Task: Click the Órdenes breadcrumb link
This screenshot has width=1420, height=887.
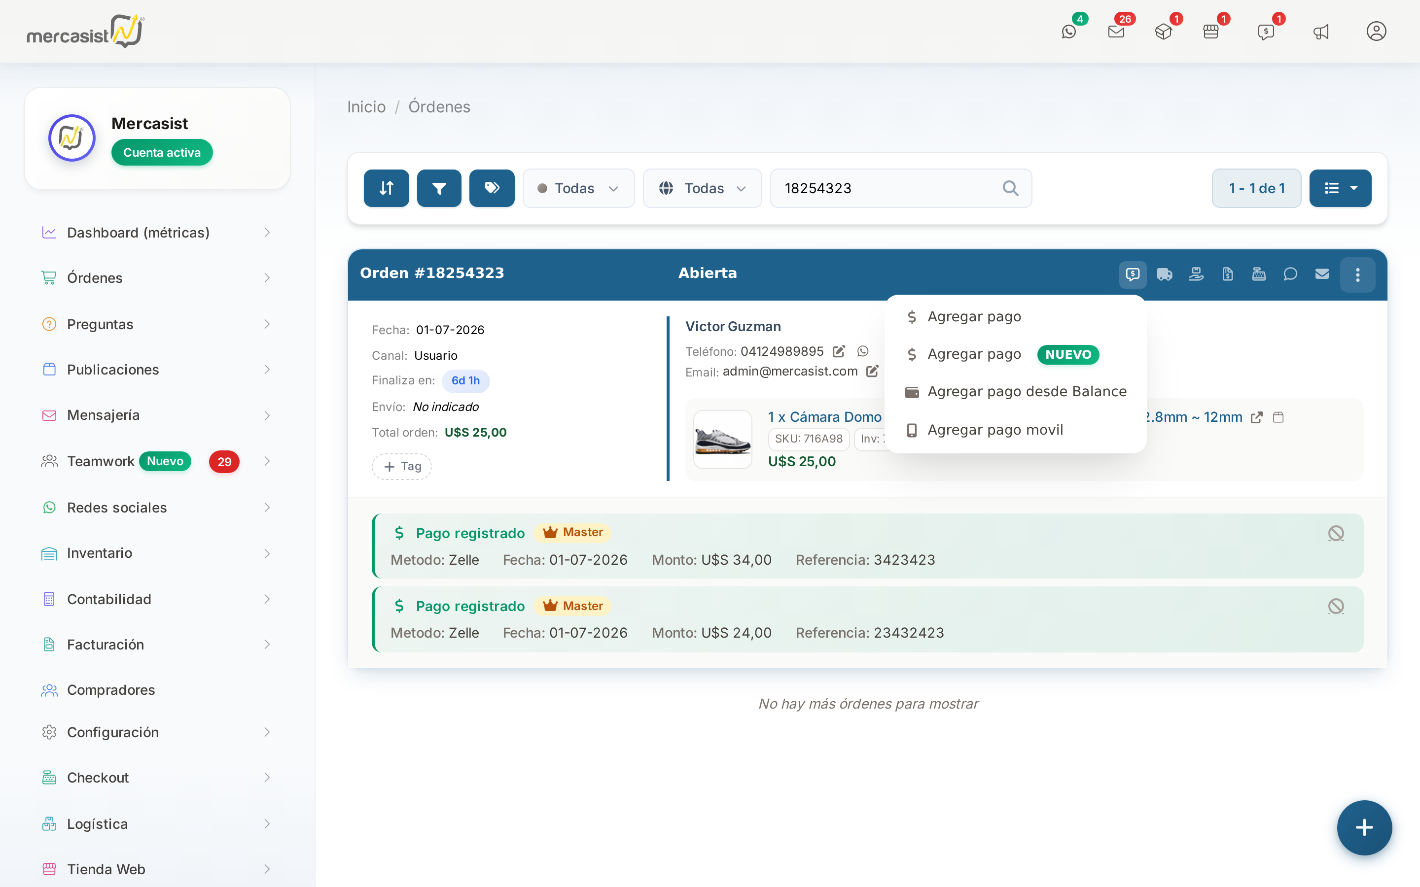Action: coord(439,107)
